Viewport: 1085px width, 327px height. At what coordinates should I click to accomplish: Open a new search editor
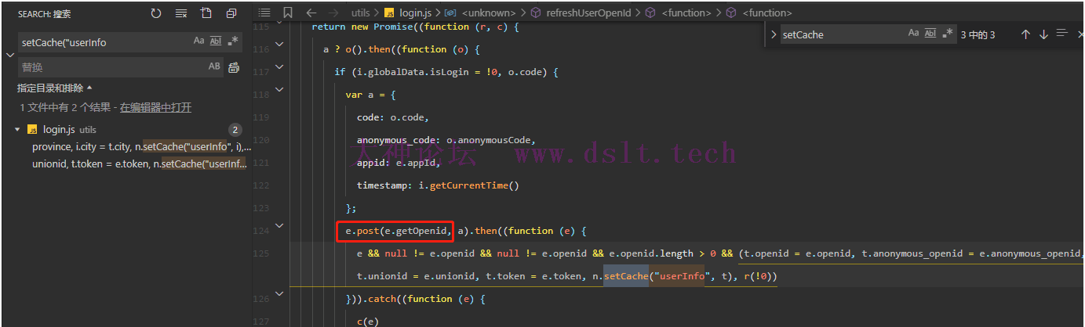(206, 13)
